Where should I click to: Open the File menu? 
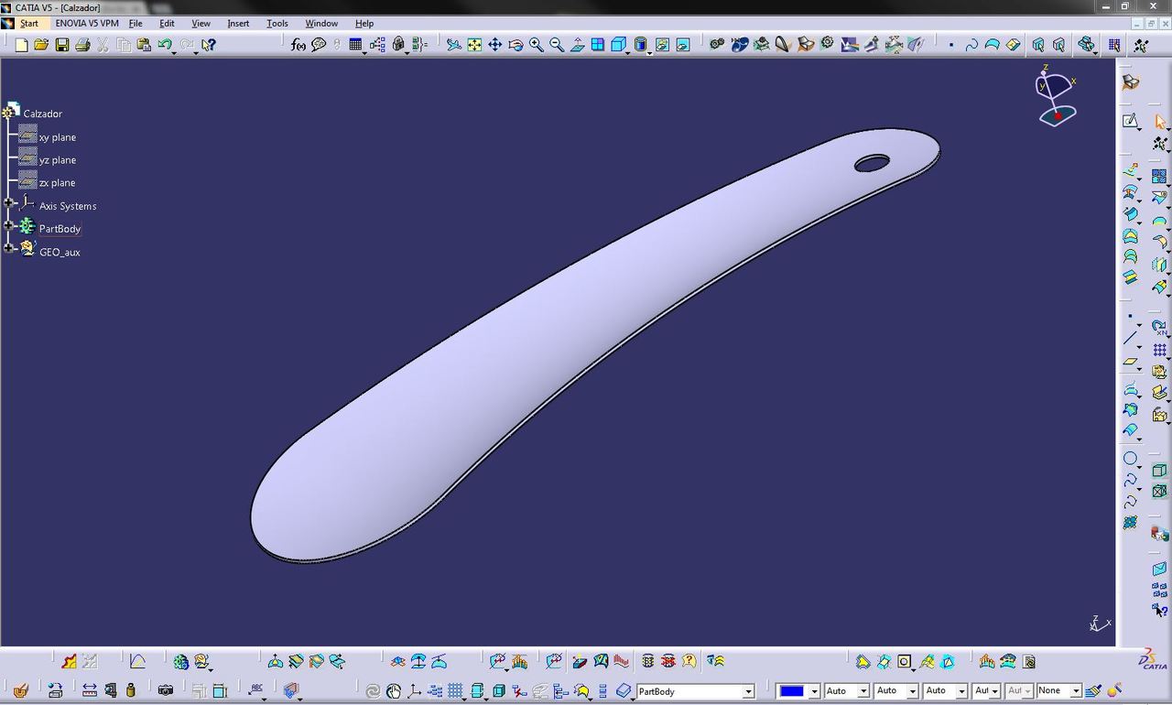[x=136, y=23]
